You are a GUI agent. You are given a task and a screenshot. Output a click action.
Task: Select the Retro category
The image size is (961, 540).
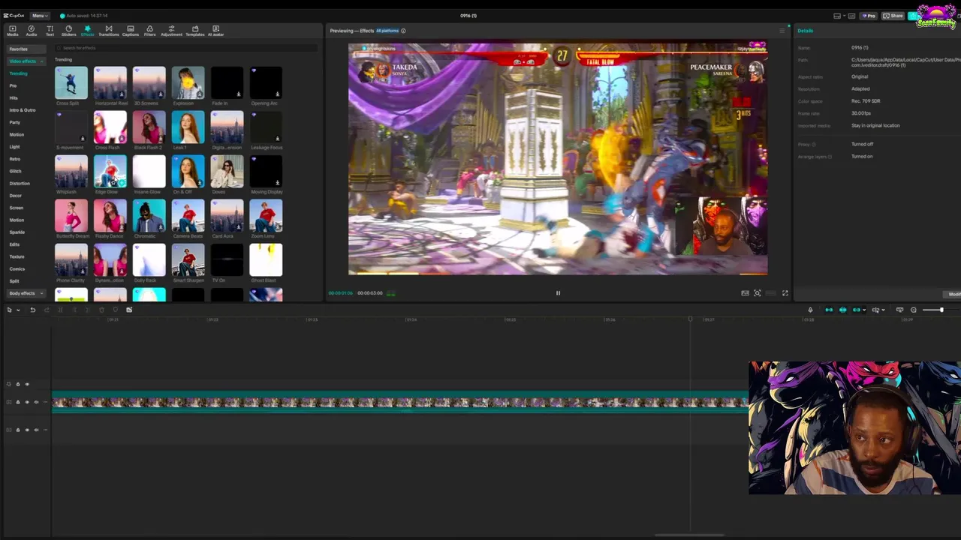[15, 159]
